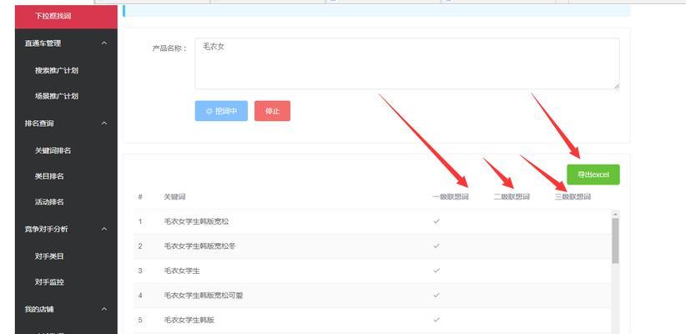The width and height of the screenshot is (686, 334).
Task: Click checkmark in row 毛衣女学生韩版宽松
Action: coord(436,221)
